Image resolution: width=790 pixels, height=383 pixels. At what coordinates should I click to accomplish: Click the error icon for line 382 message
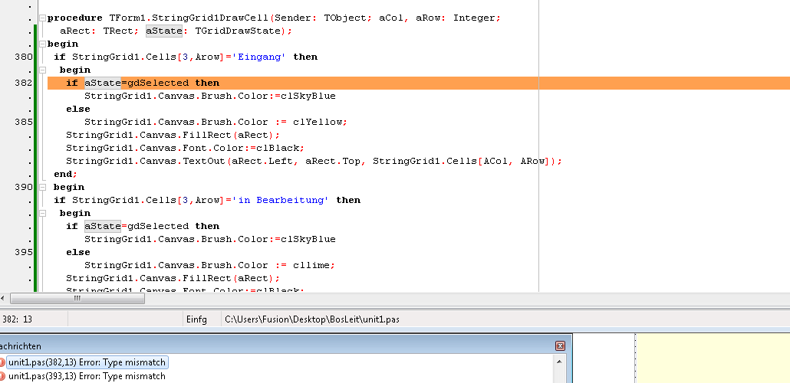[2, 362]
